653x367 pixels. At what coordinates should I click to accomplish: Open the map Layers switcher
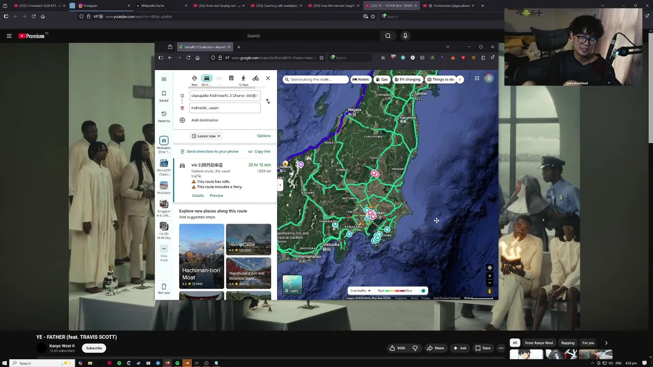[x=292, y=285]
